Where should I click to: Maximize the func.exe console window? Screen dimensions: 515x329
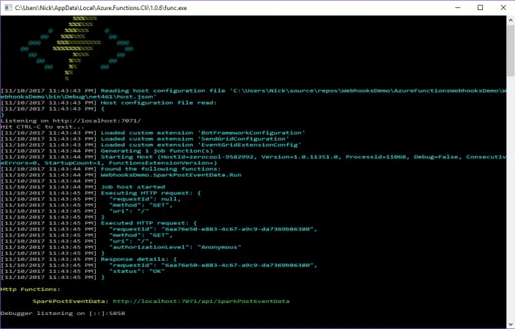480,7
